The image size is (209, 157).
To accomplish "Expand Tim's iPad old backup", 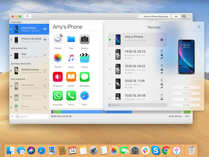I will click(11, 97).
